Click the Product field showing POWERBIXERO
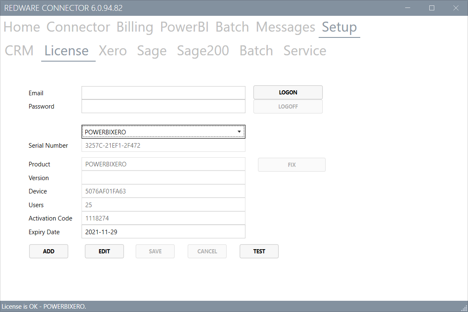 click(163, 164)
